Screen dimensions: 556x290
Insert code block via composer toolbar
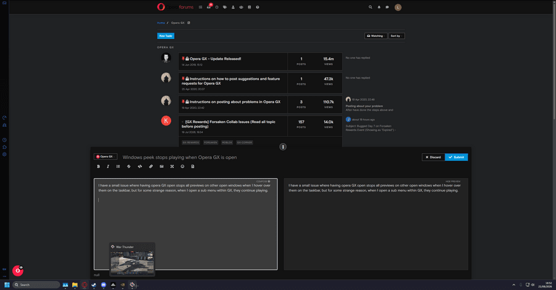coord(140,166)
